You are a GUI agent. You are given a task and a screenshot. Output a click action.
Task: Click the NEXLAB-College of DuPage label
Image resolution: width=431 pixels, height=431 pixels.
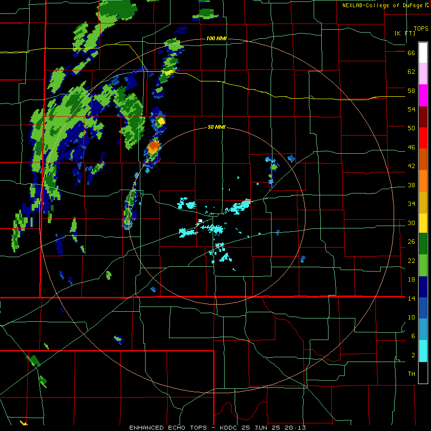[385, 5]
